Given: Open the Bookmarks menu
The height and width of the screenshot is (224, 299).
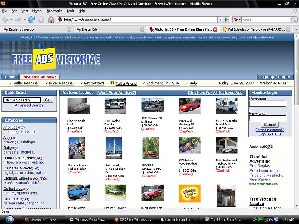Looking at the screenshot, I should (x=54, y=11).
